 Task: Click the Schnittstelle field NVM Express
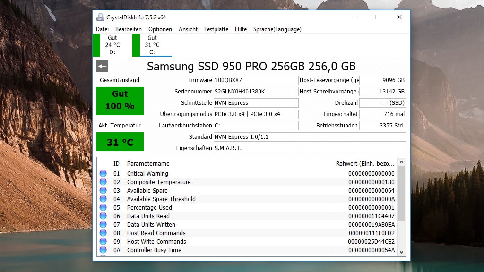click(256, 102)
